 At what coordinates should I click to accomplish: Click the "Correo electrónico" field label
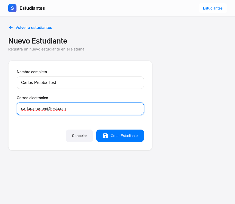click(x=32, y=98)
